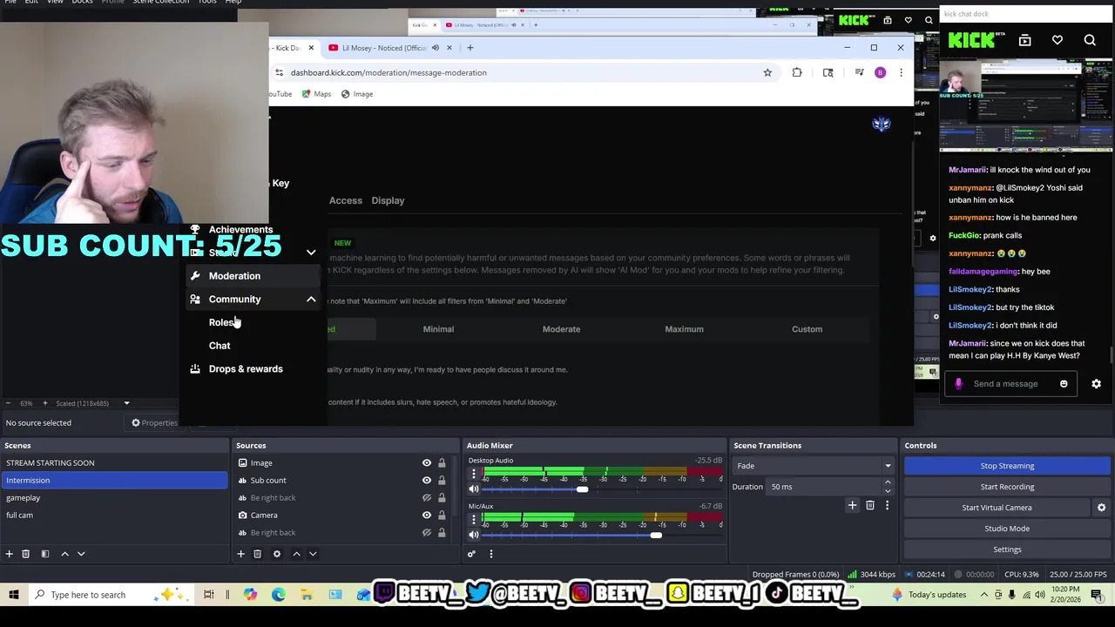Open the Fade transition dropdown
1115x627 pixels.
tap(813, 466)
